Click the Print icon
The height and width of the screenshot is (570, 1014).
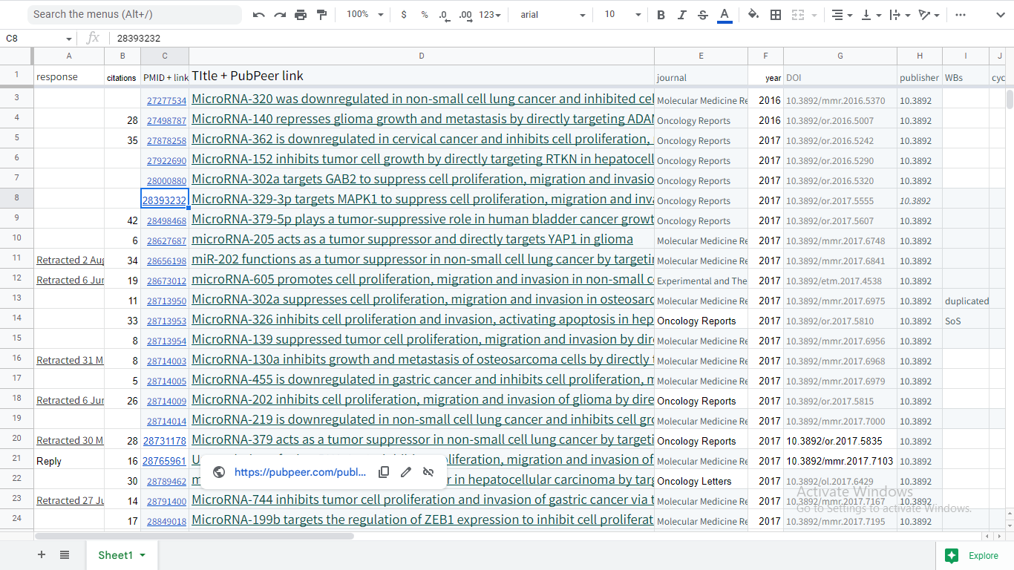(x=301, y=15)
